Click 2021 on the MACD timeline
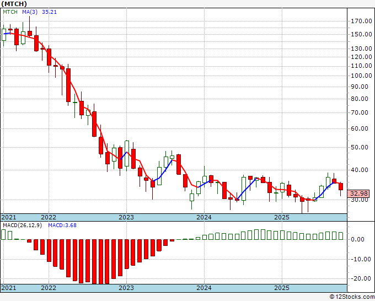Viewport: 375px width, 301px height. [x=9, y=288]
